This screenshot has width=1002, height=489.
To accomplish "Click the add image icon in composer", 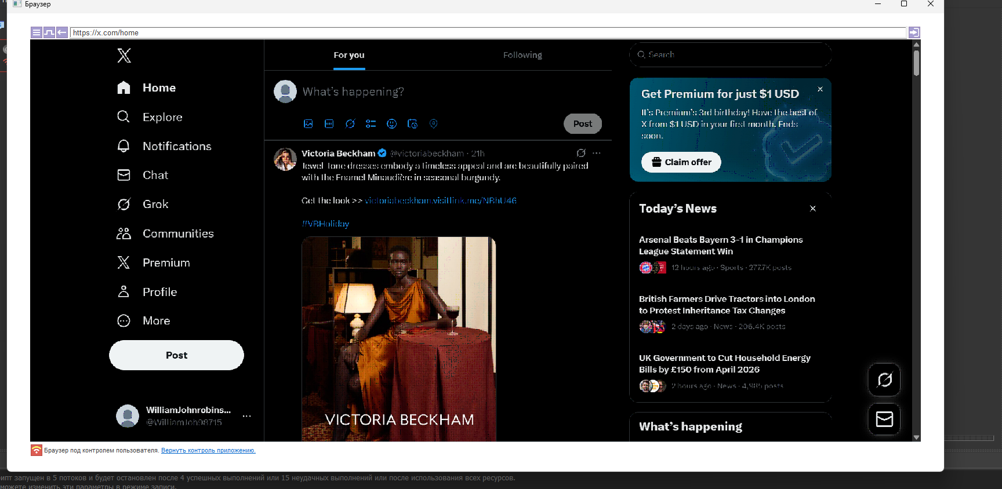I will [x=308, y=124].
